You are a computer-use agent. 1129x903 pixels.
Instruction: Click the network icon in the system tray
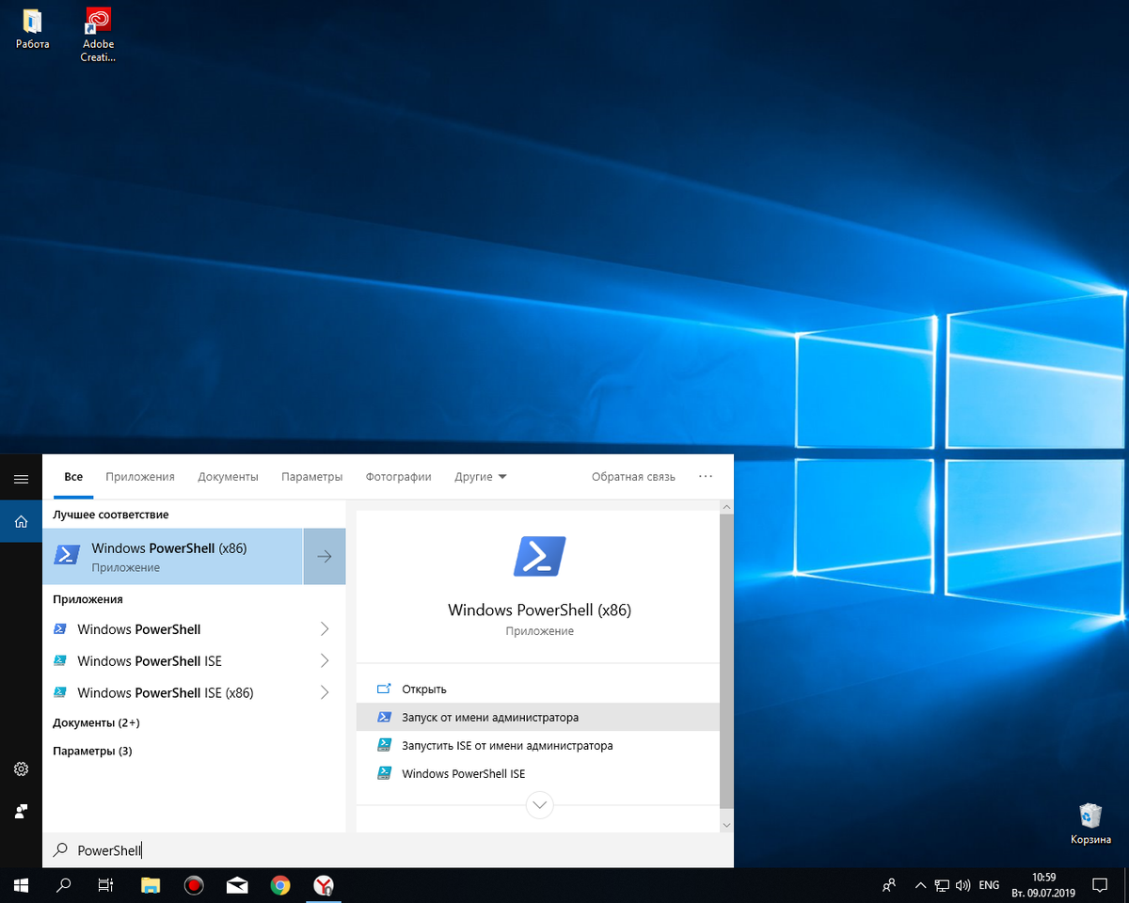pos(942,885)
